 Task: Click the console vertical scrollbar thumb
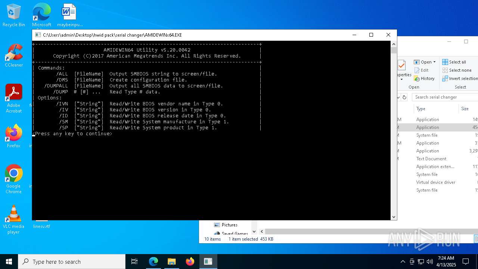(394, 50)
